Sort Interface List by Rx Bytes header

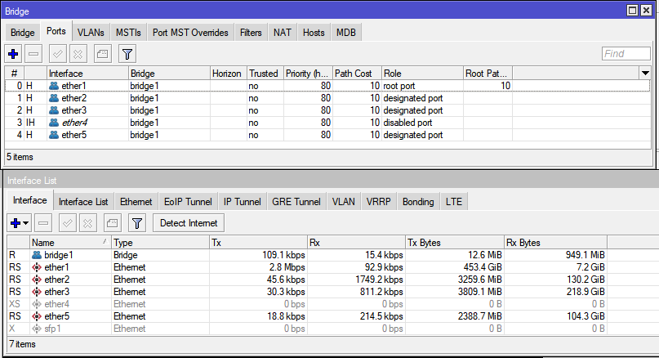coord(555,242)
